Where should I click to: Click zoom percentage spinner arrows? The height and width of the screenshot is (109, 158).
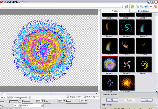pos(8,97)
